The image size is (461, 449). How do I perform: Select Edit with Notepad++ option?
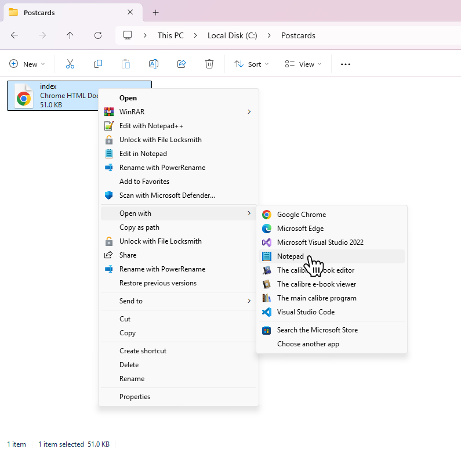tap(151, 126)
